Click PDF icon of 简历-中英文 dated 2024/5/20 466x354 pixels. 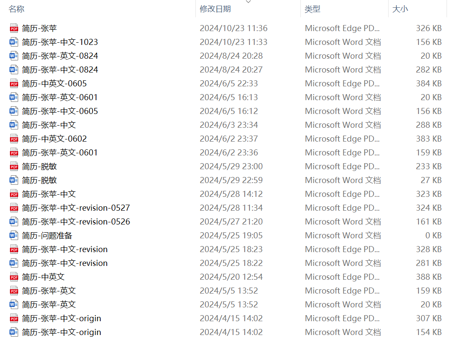click(14, 277)
